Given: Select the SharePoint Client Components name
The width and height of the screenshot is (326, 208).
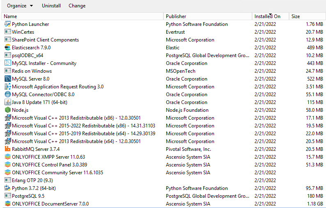Looking at the screenshot, I should click(45, 40).
